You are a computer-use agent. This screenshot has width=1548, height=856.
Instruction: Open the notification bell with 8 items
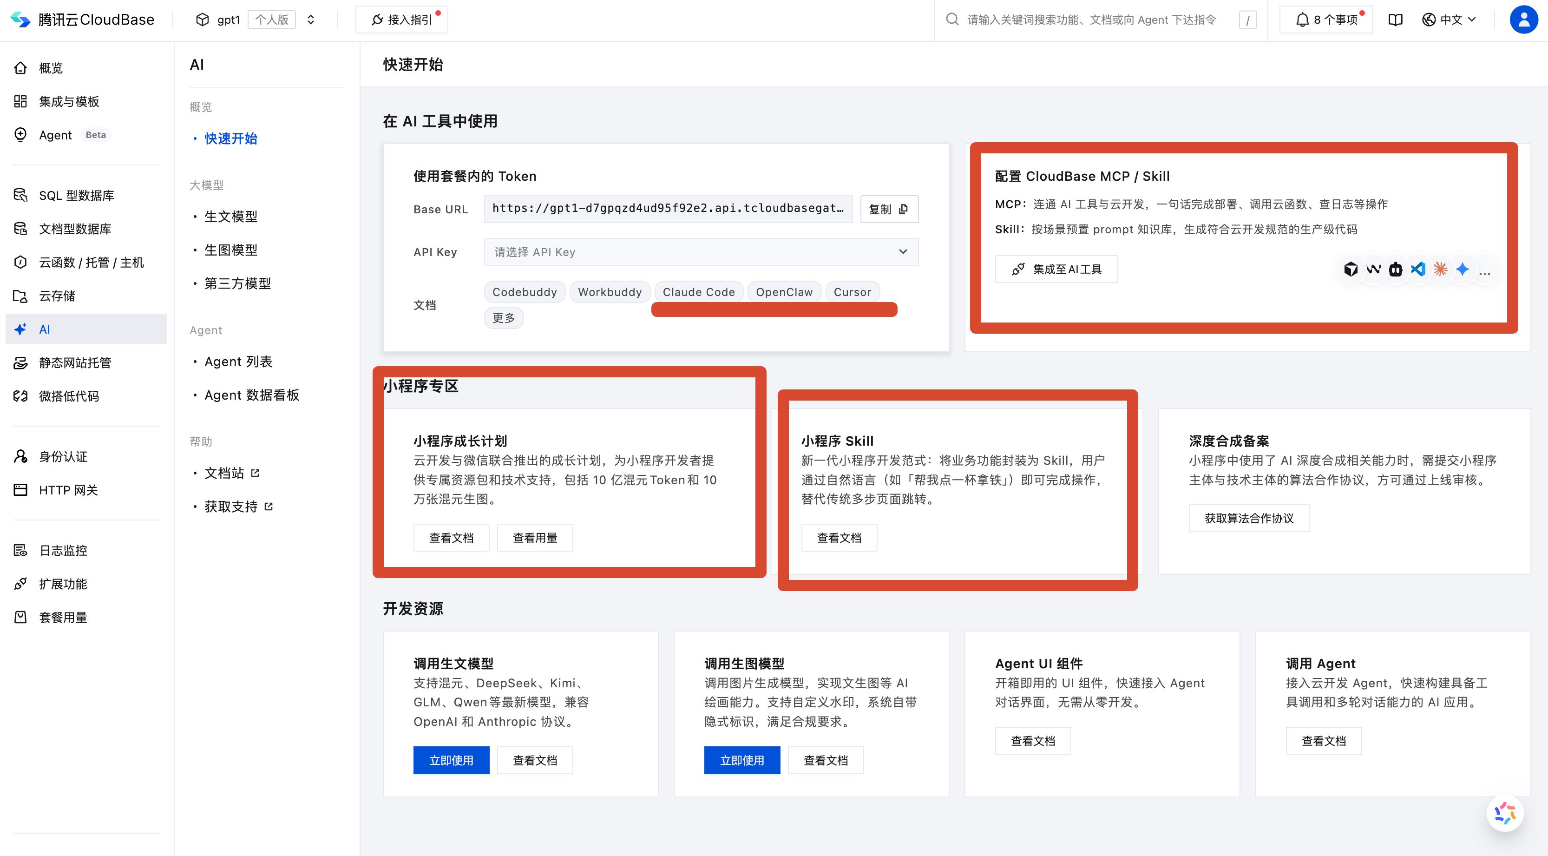click(1326, 20)
